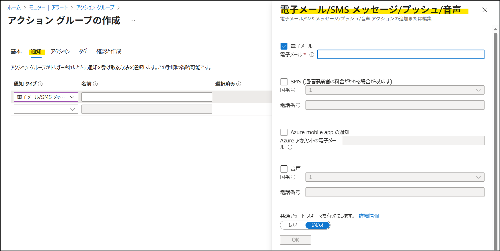This screenshot has height=251, width=500.
Task: Enable the 音声 checkbox
Action: (x=284, y=169)
